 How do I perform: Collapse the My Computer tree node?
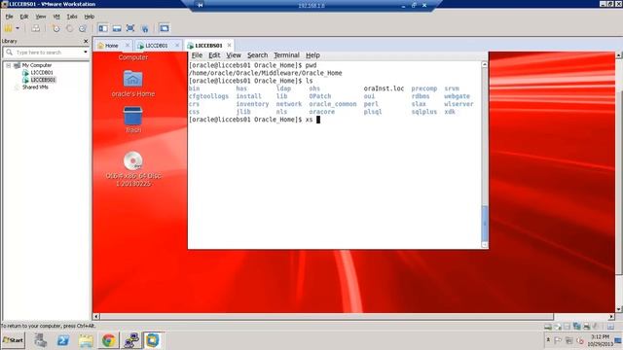(x=8, y=65)
